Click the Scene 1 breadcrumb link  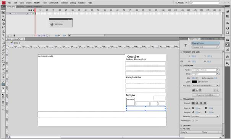[x=17, y=43]
